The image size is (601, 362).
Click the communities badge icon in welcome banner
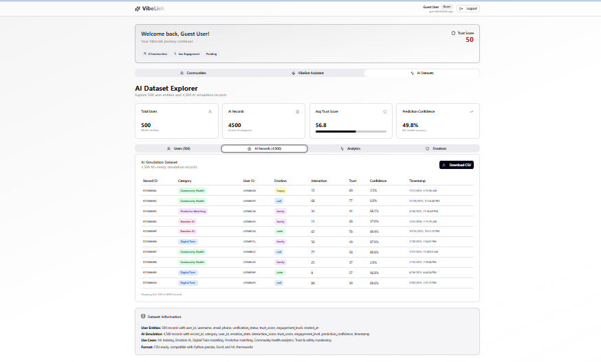click(x=145, y=54)
